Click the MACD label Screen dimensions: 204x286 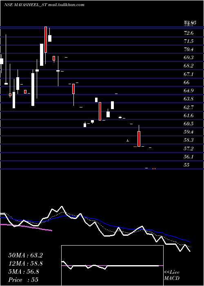172,278
